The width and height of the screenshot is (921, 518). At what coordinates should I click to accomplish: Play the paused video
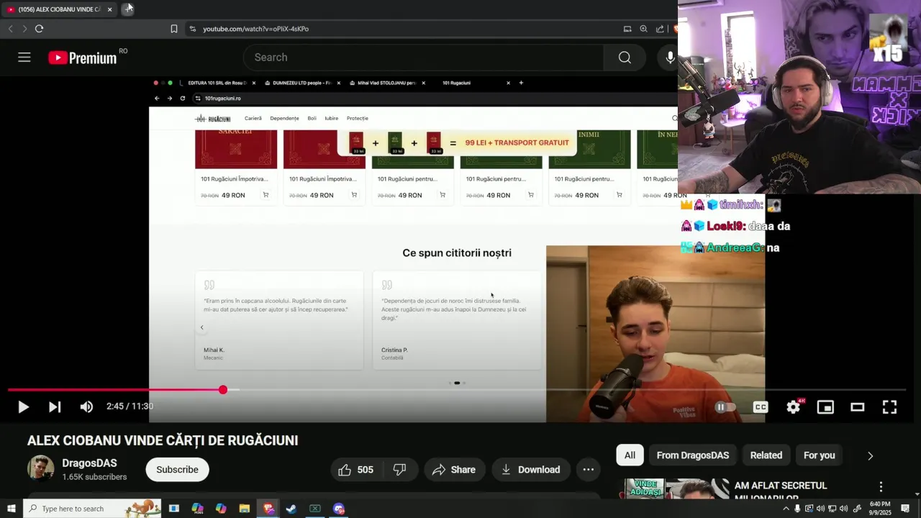click(x=23, y=407)
